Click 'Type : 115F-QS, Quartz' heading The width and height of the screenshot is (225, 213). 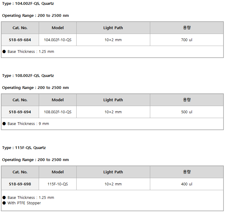(x=24, y=148)
